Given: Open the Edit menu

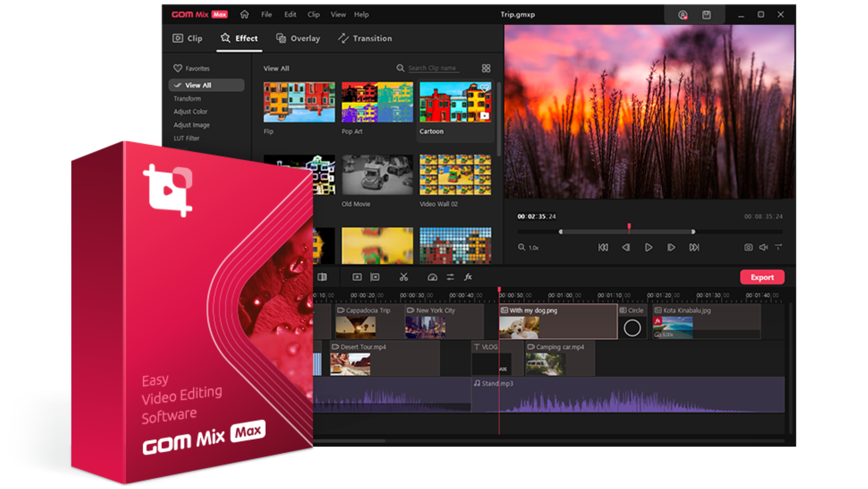Looking at the screenshot, I should click(290, 14).
